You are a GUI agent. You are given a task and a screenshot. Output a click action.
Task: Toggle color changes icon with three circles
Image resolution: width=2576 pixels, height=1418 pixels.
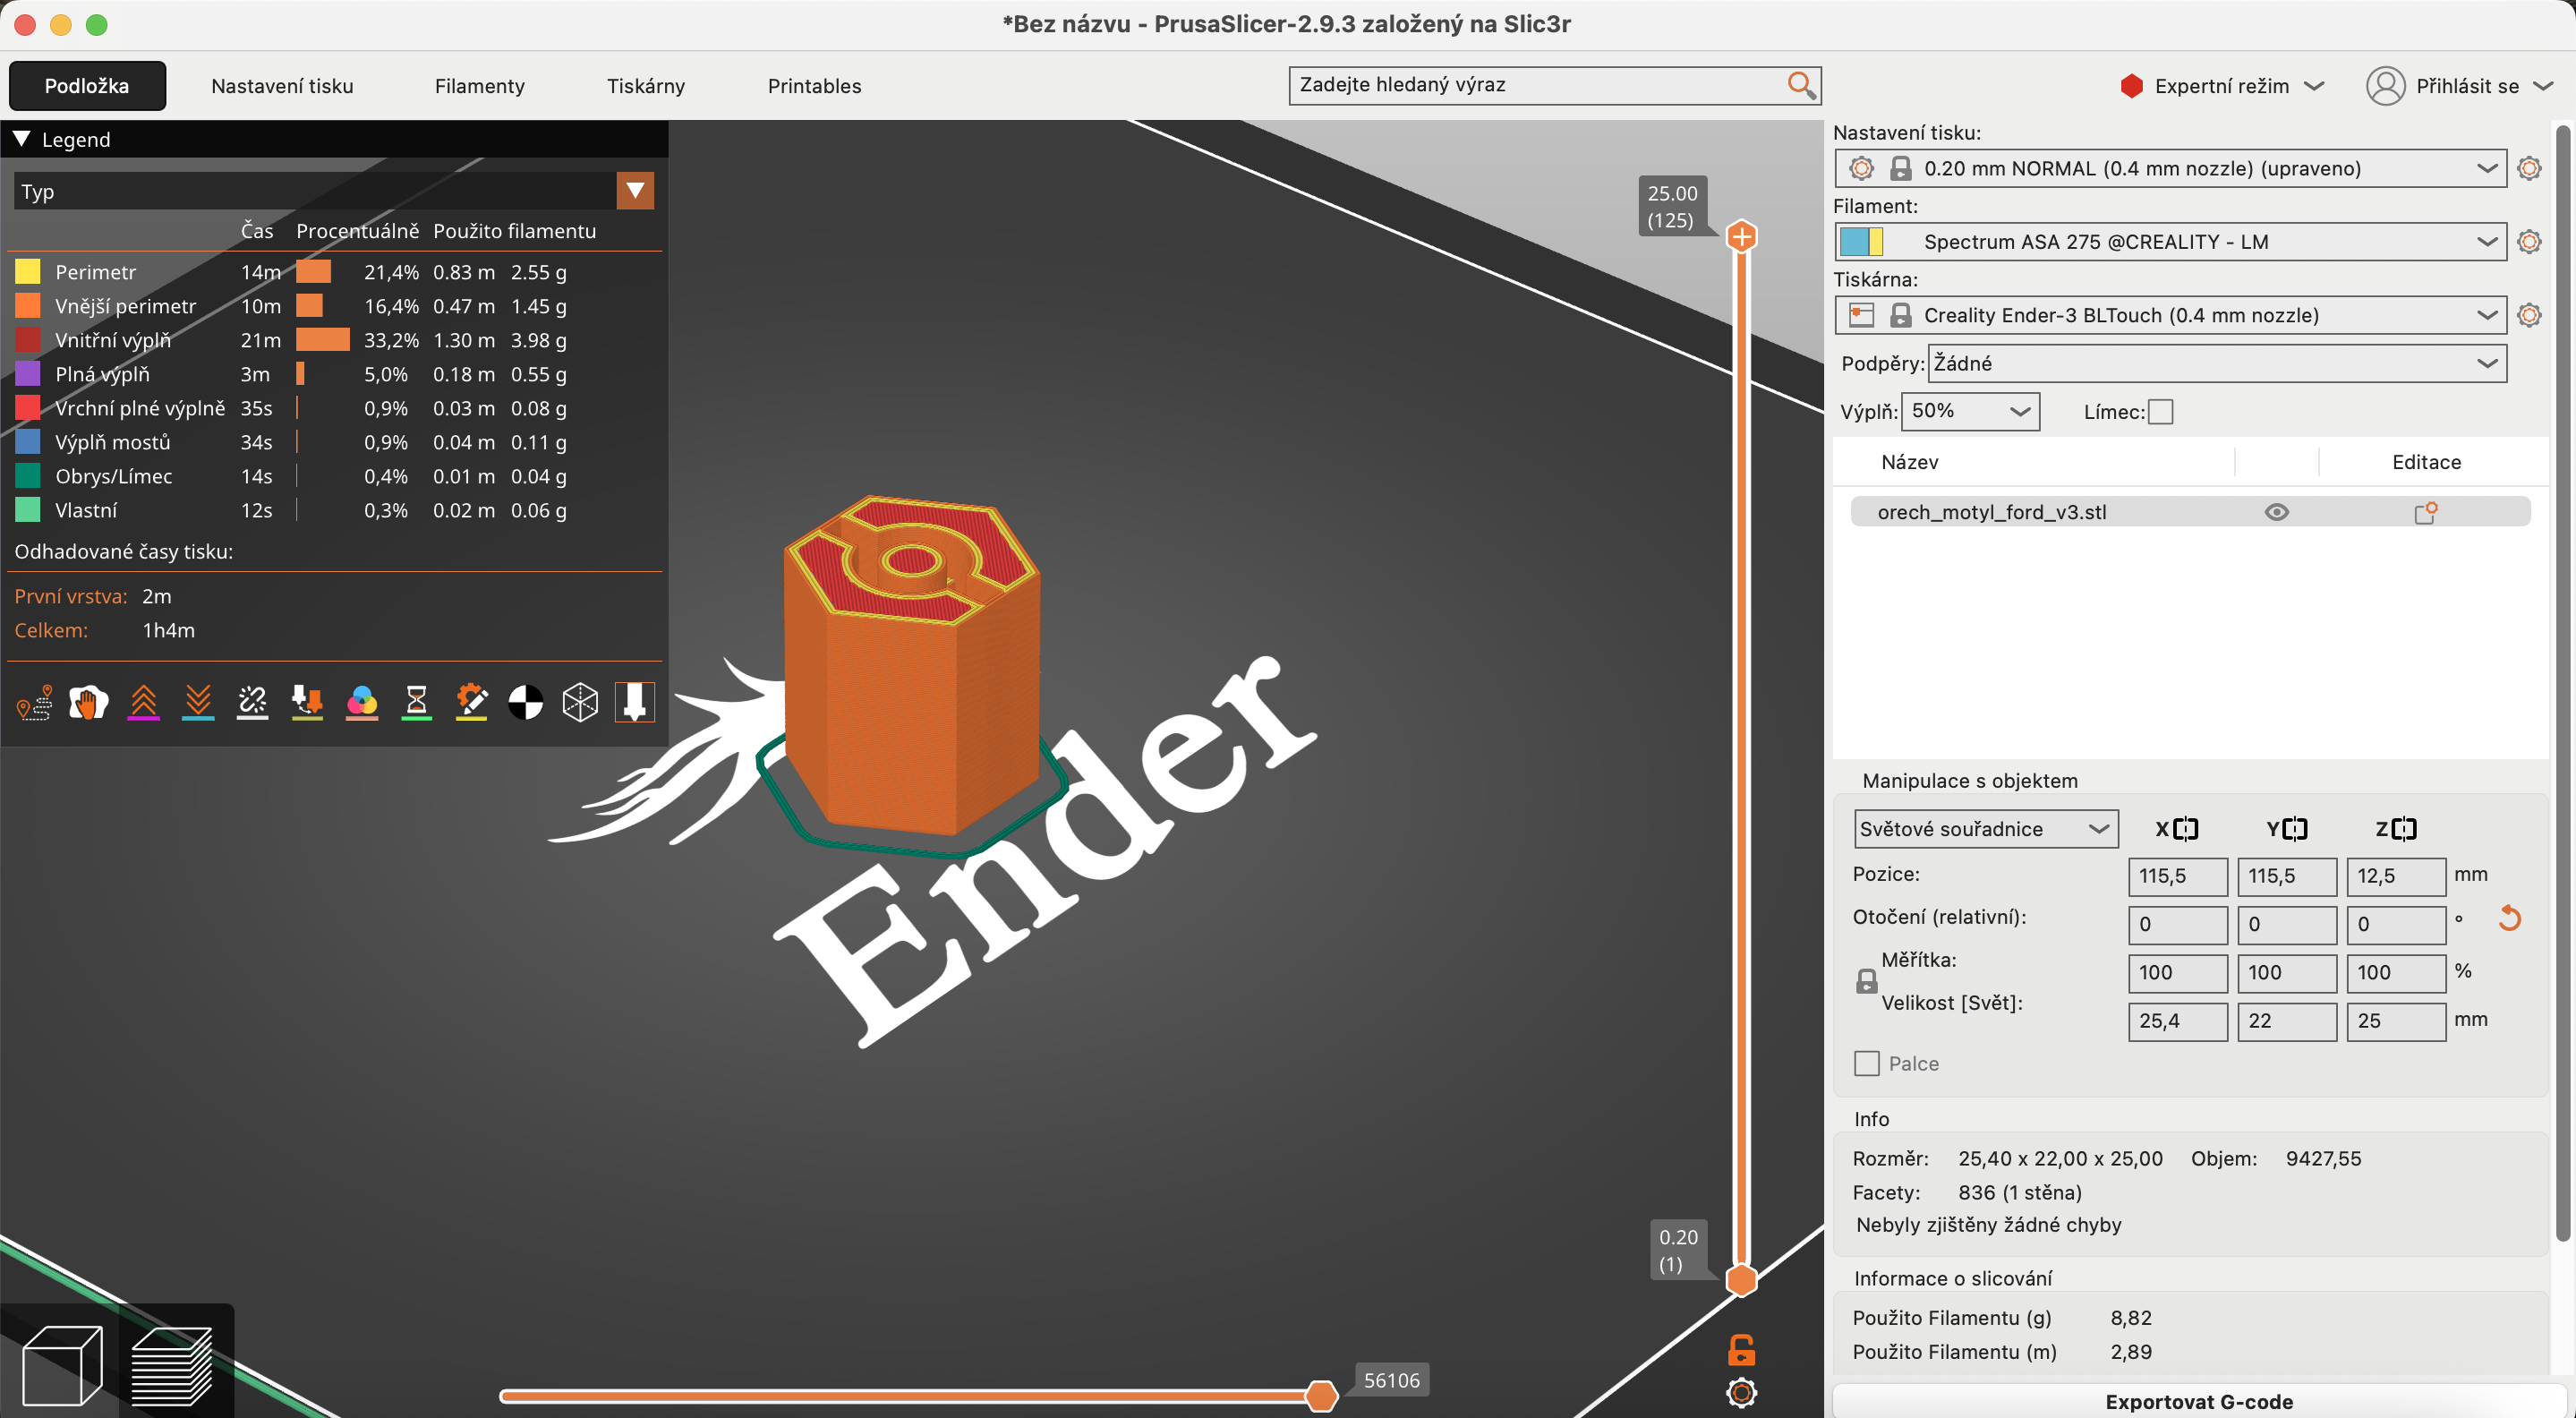[x=362, y=703]
